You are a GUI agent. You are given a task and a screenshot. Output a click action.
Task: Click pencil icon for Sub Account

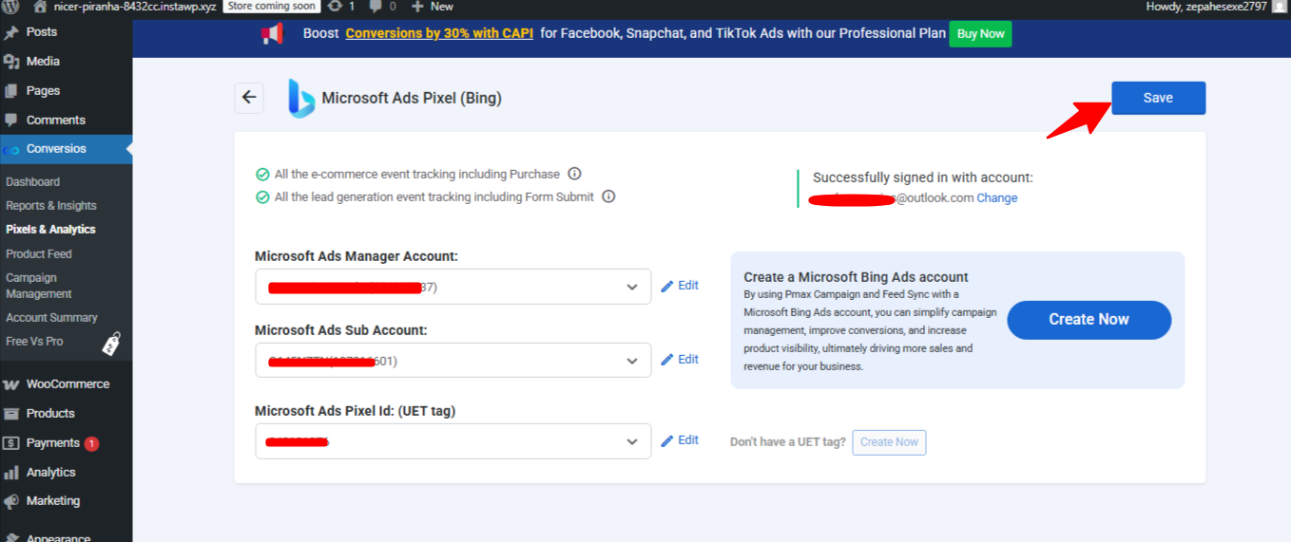pos(666,360)
